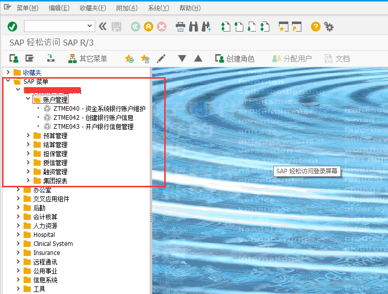The width and height of the screenshot is (388, 294).
Task: Open the 编辑(E) menu
Action: 59,8
